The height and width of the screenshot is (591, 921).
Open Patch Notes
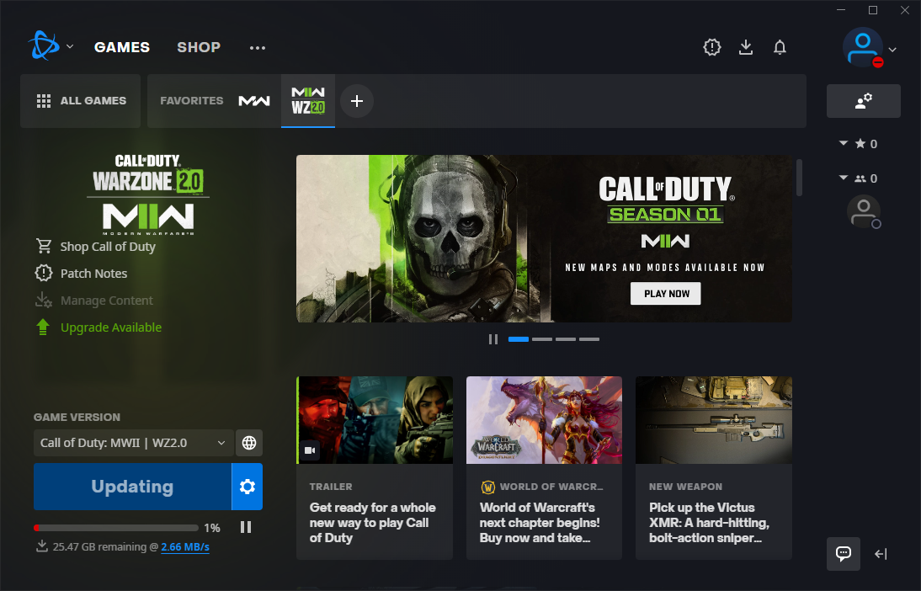click(x=94, y=273)
